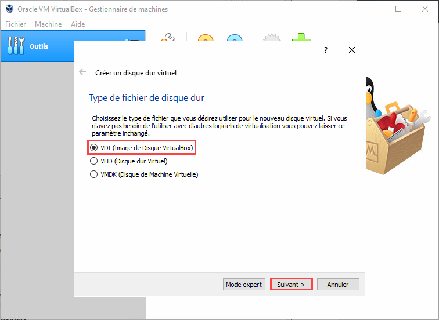Close the Créer un disque dur virtuel dialog
Screen dimensions: 439x320
click(352, 50)
